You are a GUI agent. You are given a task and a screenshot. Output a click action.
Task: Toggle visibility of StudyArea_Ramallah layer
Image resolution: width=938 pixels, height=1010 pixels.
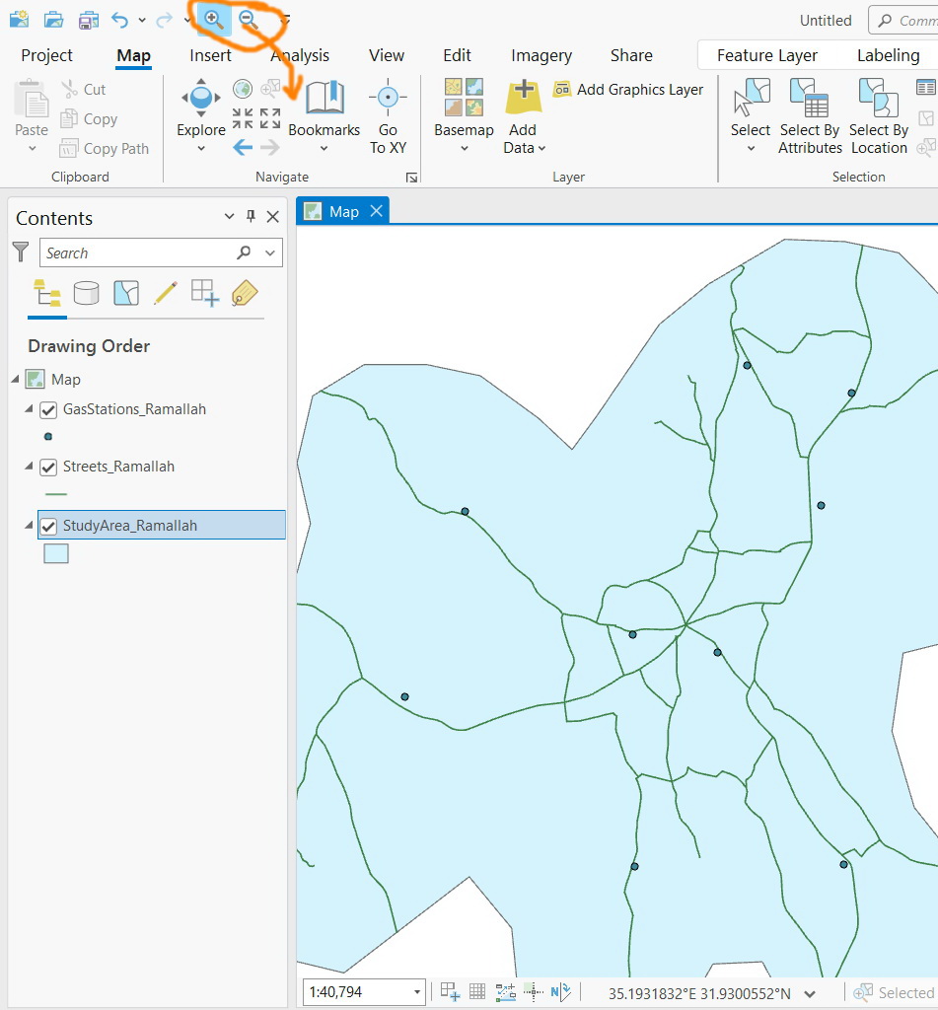coord(47,525)
